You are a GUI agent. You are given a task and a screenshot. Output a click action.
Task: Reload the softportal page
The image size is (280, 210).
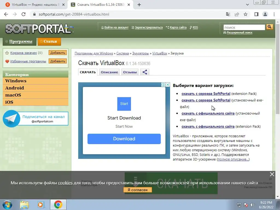(24, 14)
